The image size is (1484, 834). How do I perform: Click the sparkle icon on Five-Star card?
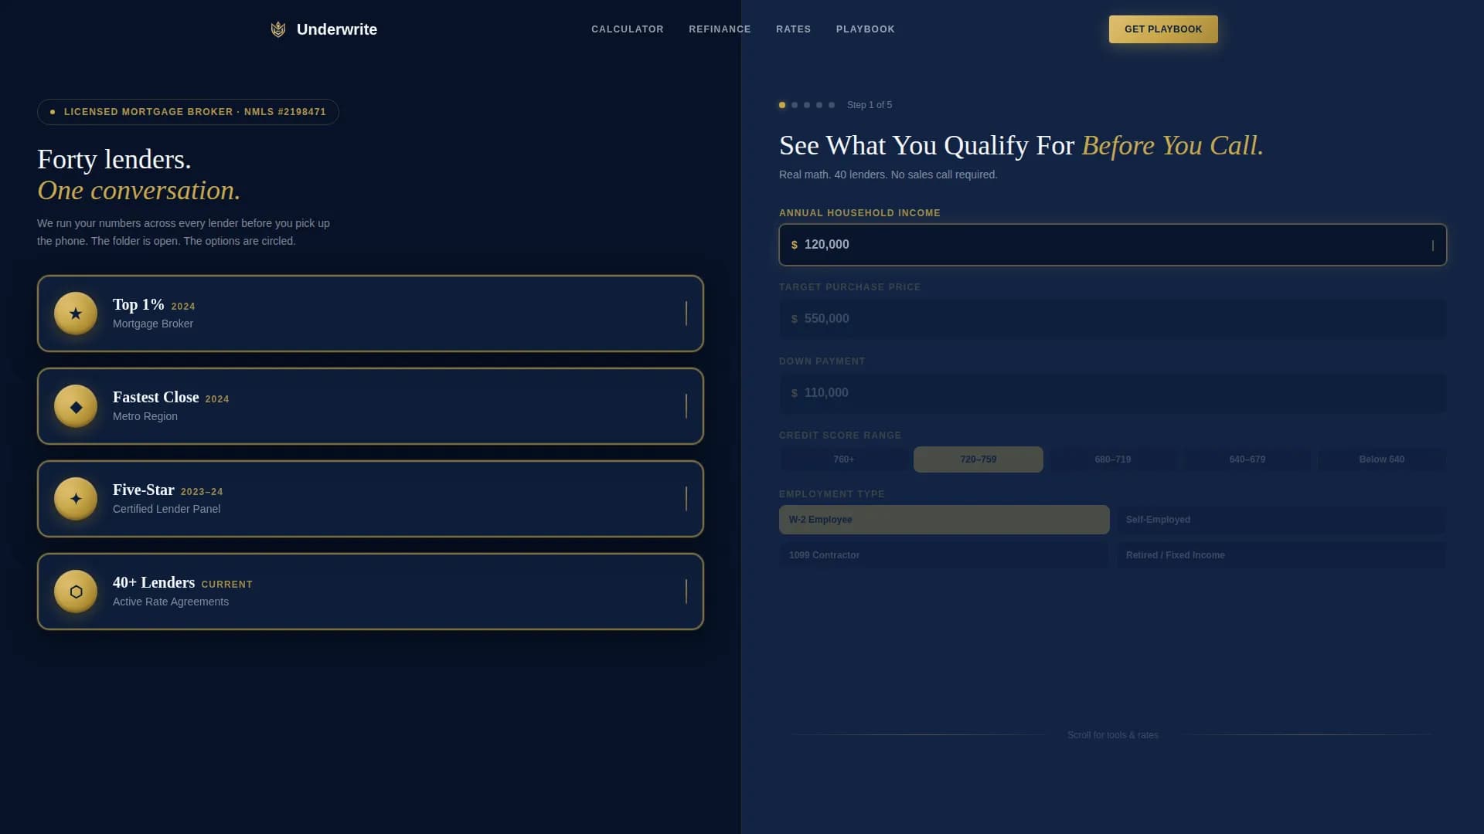[75, 498]
